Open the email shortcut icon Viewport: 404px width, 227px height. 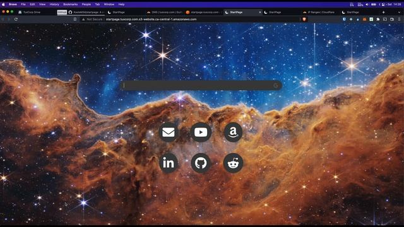(169, 132)
